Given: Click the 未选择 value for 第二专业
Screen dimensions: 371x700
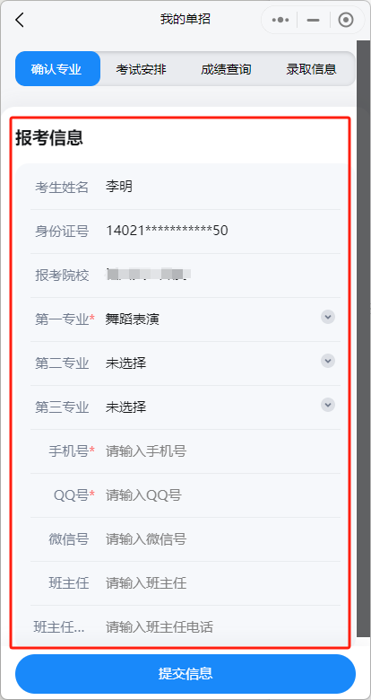Looking at the screenshot, I should (x=125, y=363).
